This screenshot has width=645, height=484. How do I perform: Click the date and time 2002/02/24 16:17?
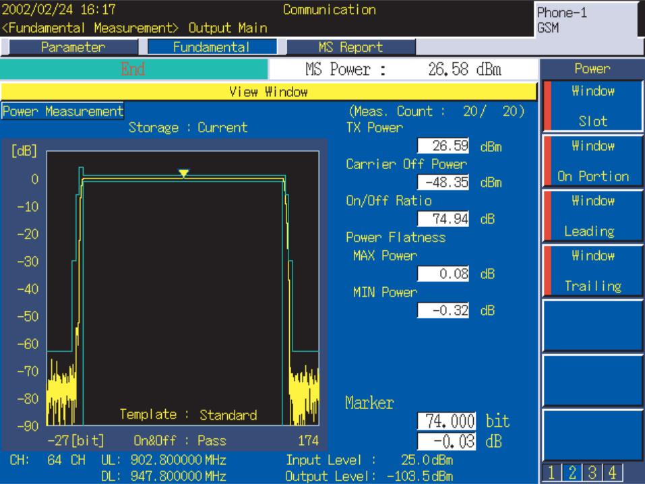click(59, 9)
